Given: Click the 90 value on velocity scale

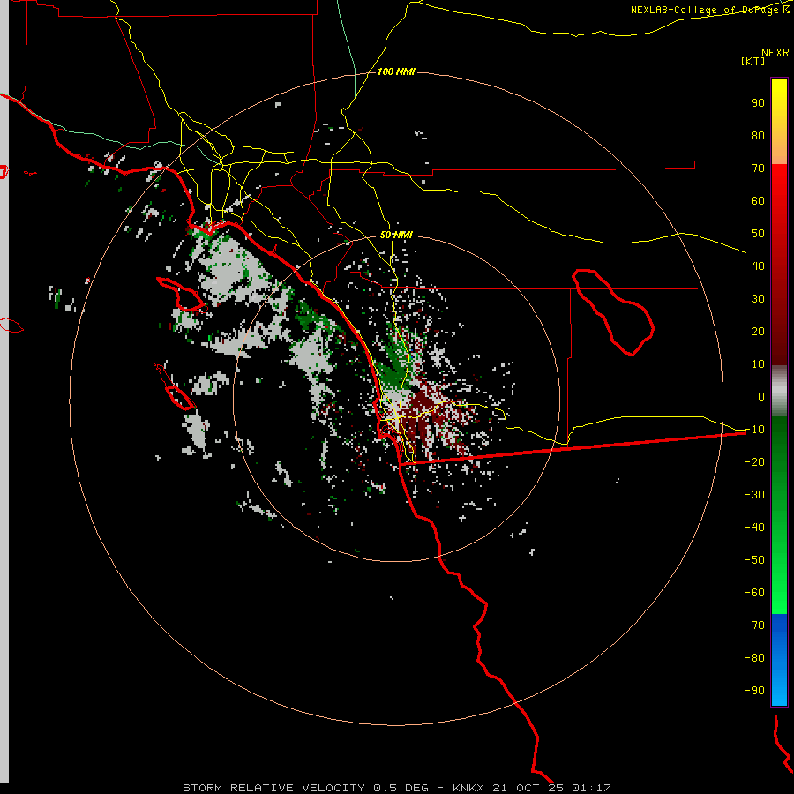Looking at the screenshot, I should 758,103.
